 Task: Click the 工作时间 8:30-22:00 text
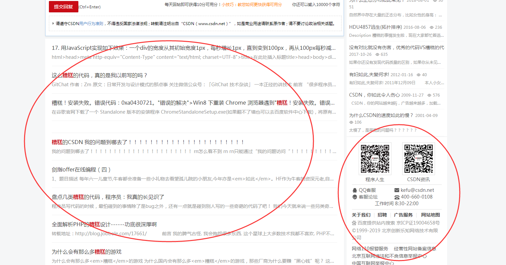point(396,204)
